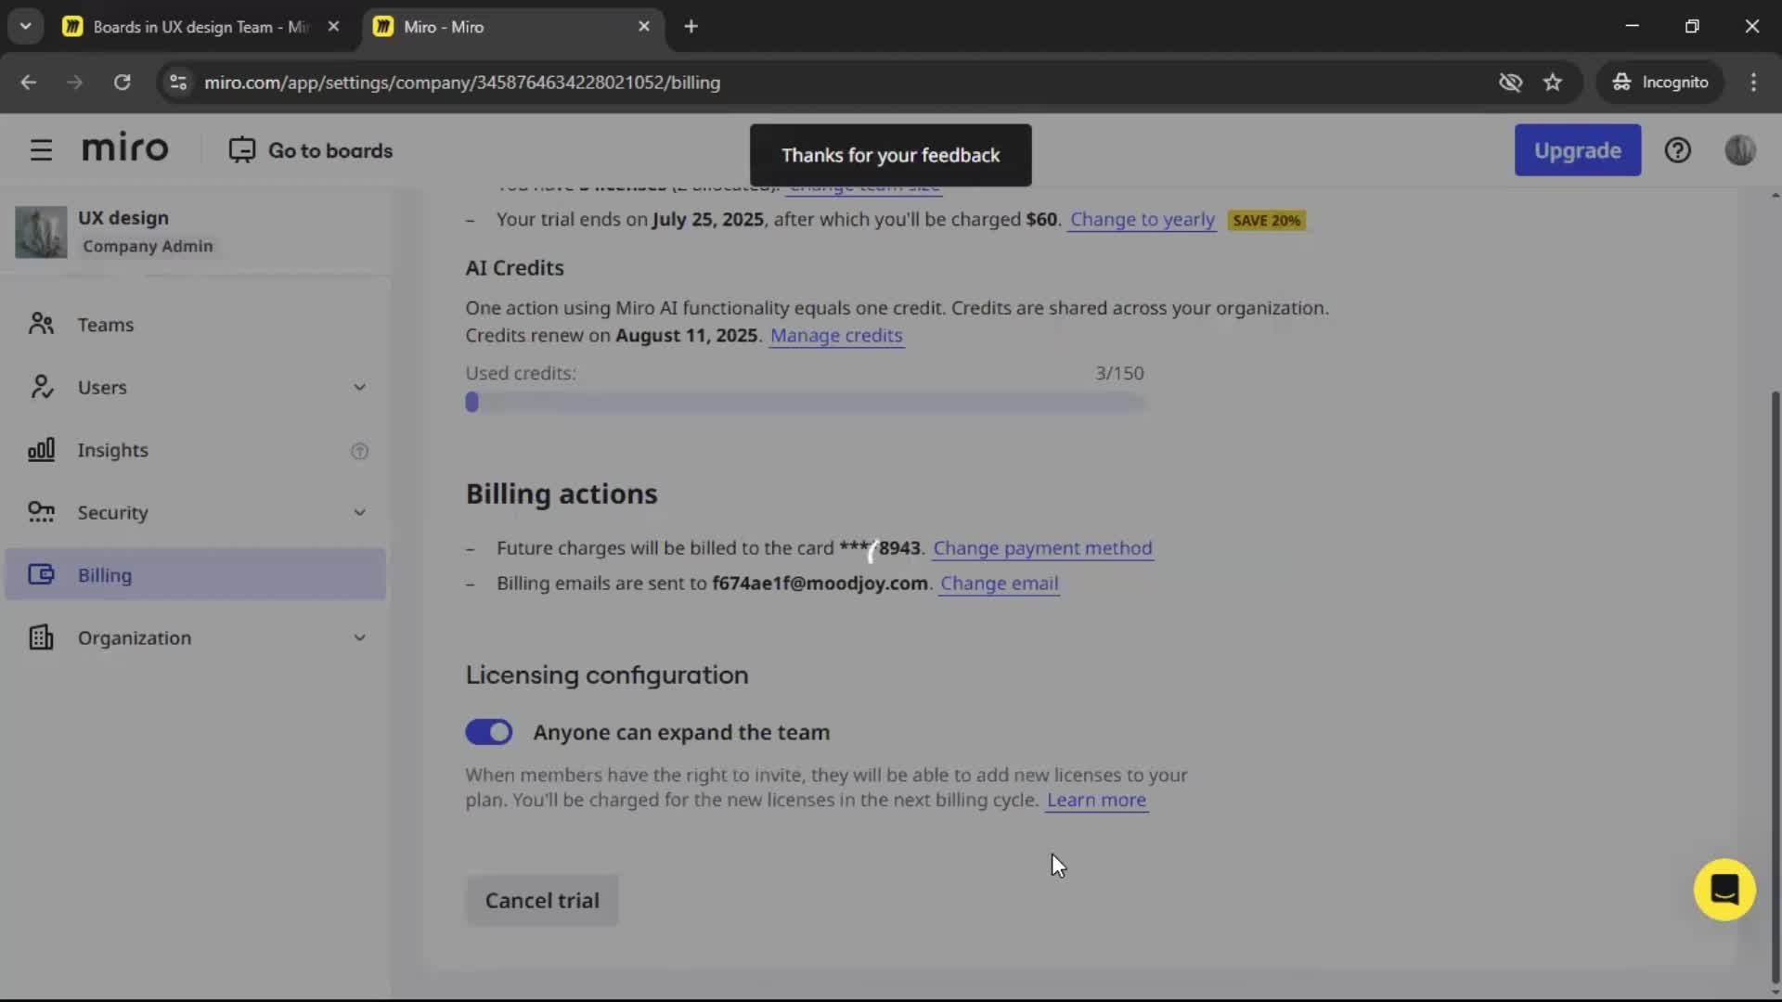The image size is (1782, 1002).
Task: Open the tab search dropdown arrow
Action: tap(26, 27)
